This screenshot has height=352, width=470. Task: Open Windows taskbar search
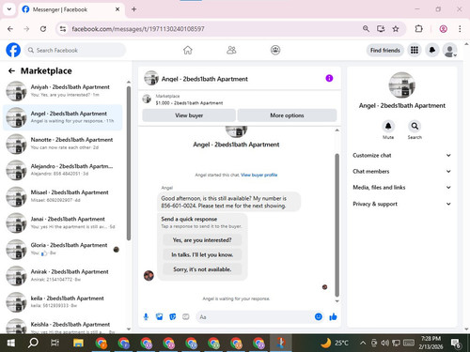33,343
